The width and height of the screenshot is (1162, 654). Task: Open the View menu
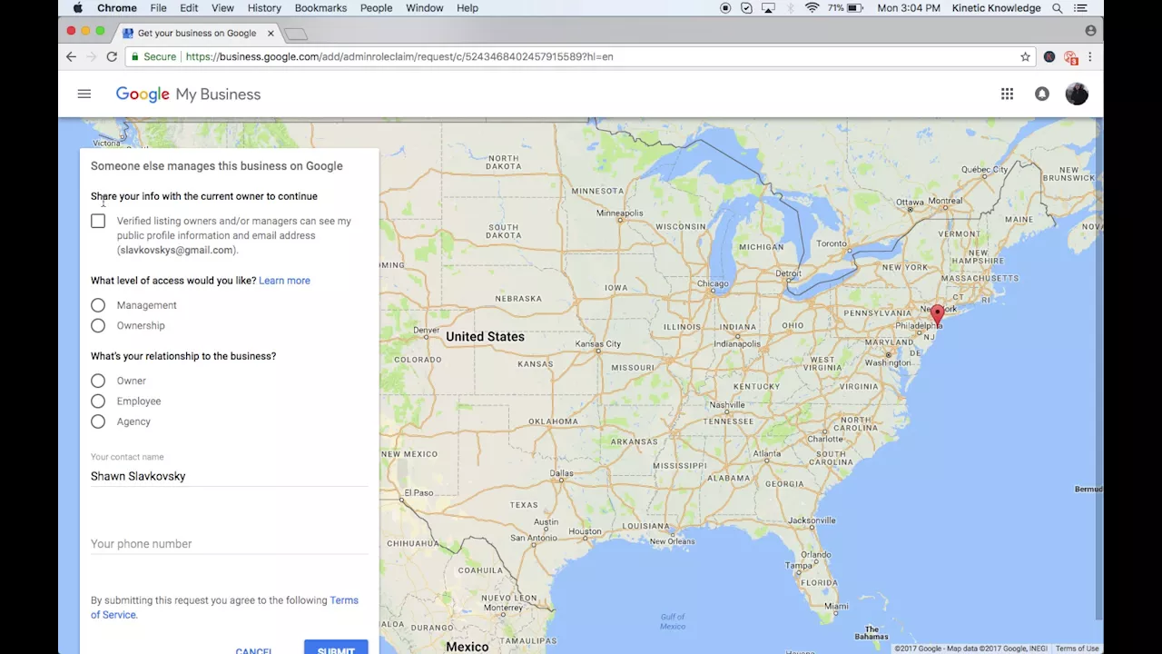pyautogui.click(x=222, y=8)
